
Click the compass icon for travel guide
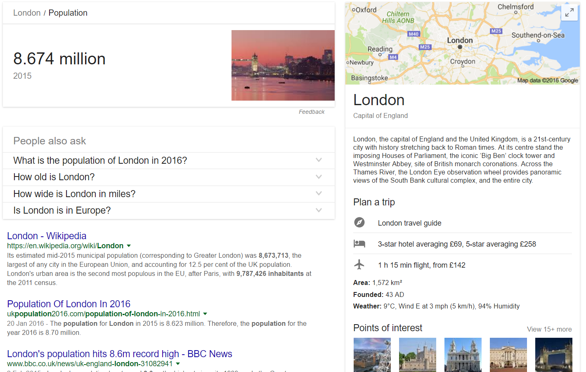click(x=359, y=222)
